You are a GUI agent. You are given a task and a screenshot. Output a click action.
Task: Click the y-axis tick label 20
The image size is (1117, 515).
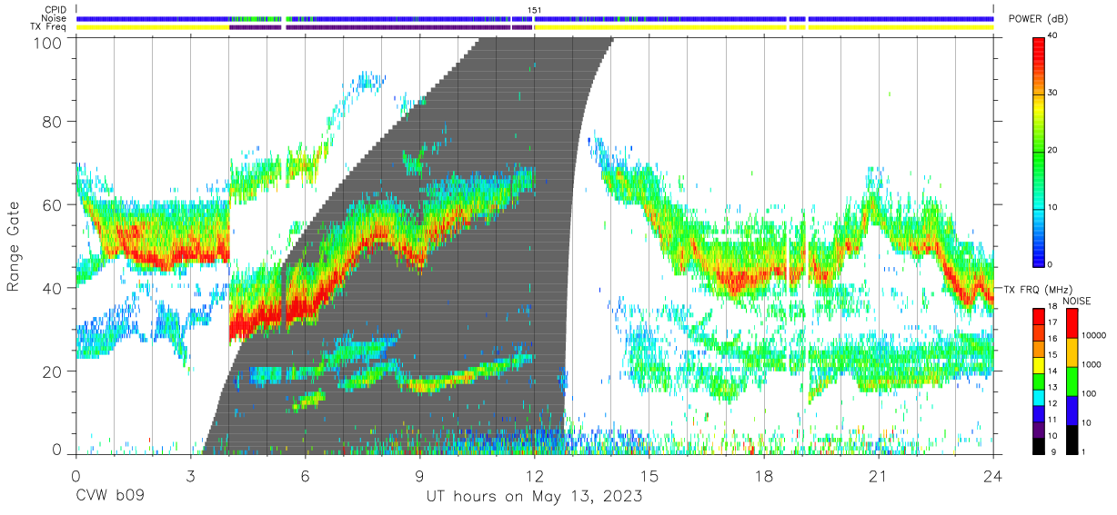pos(53,371)
